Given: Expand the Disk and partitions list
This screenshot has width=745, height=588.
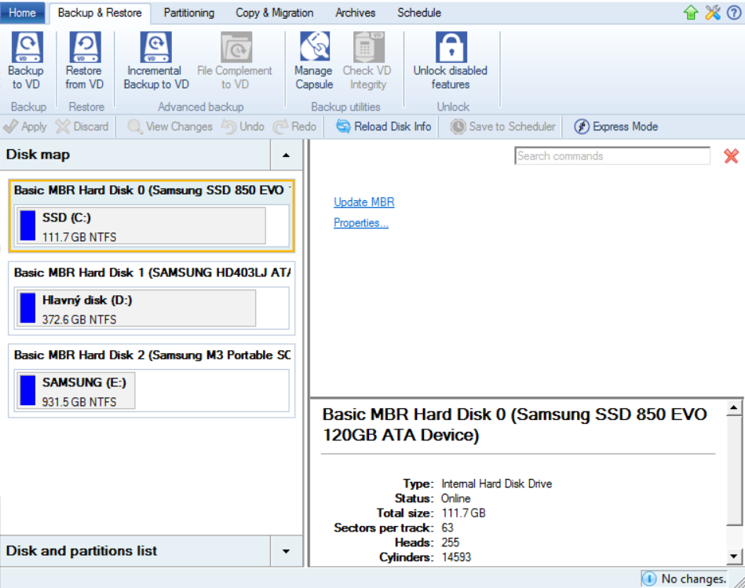Looking at the screenshot, I should [x=286, y=552].
